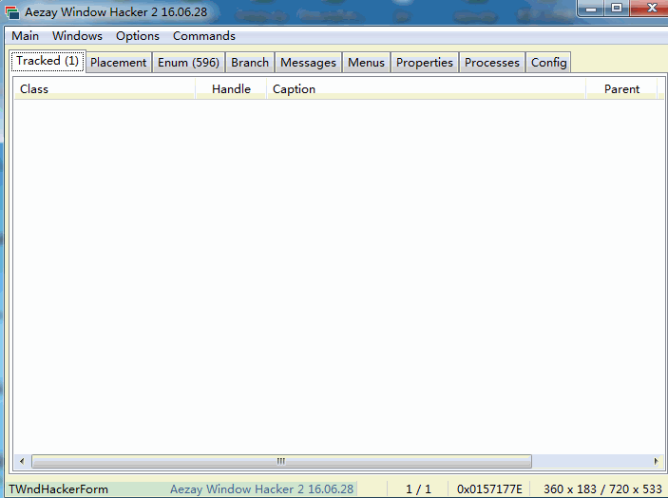Image resolution: width=668 pixels, height=498 pixels.
Task: Sort list by Handle column header
Action: pos(231,88)
